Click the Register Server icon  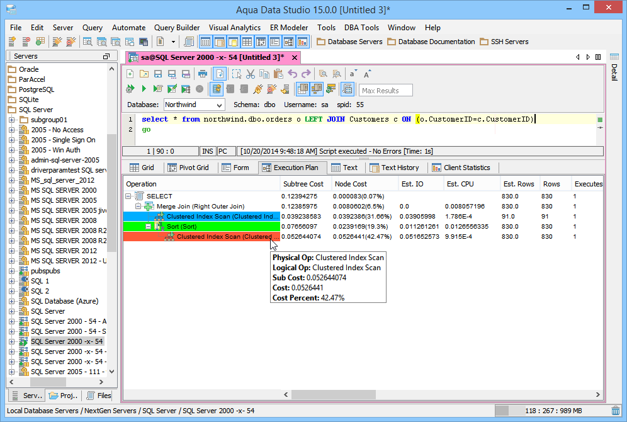pos(12,41)
